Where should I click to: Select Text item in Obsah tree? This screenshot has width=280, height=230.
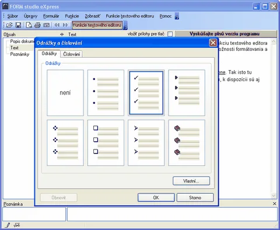pos(15,47)
